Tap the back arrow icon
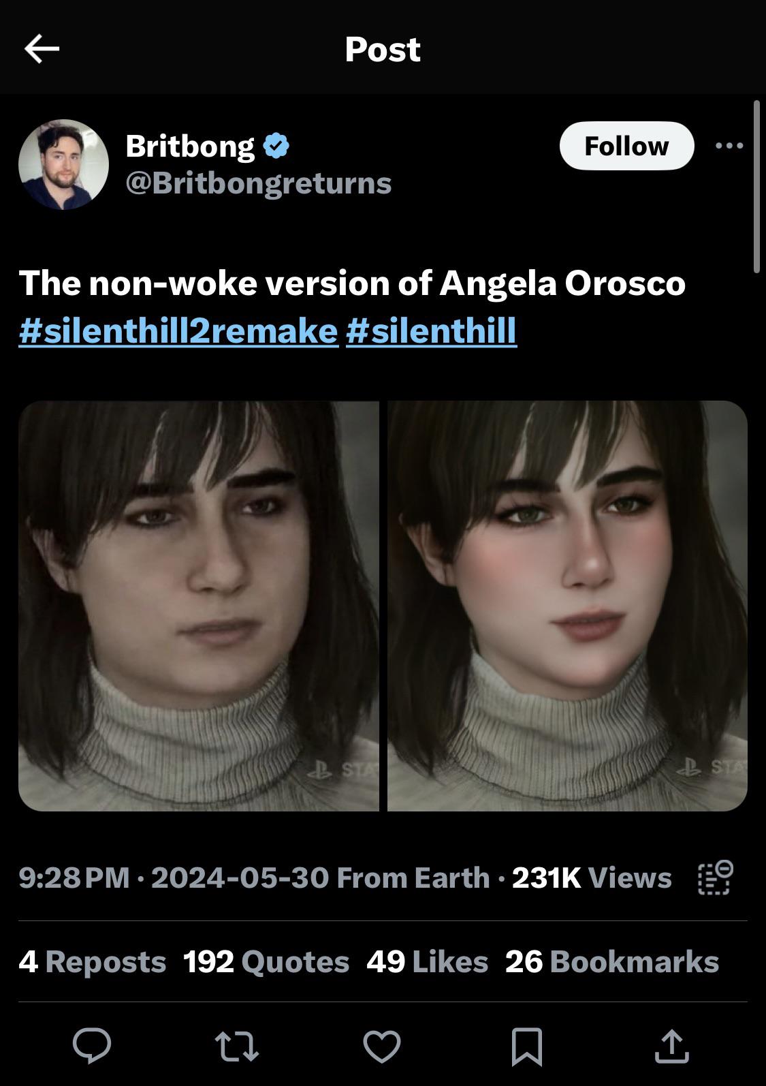766x1086 pixels. [42, 49]
